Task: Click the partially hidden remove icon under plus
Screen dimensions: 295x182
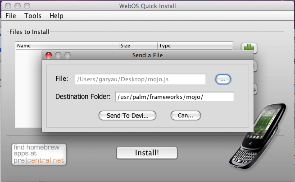Action: (x=255, y=66)
